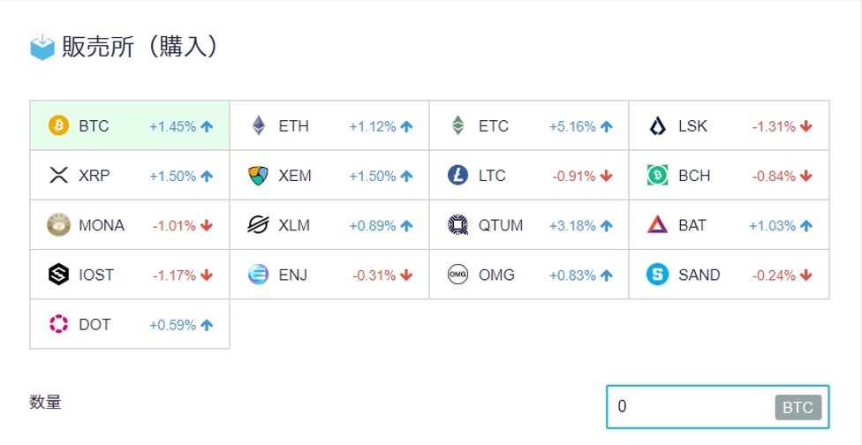Select the Bitcoin BTC coin icon
Screen dimensions: 862x445
click(58, 125)
